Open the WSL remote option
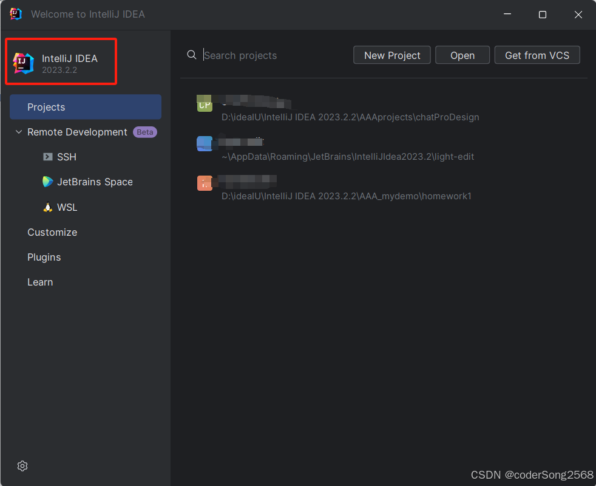596x486 pixels. click(x=67, y=207)
